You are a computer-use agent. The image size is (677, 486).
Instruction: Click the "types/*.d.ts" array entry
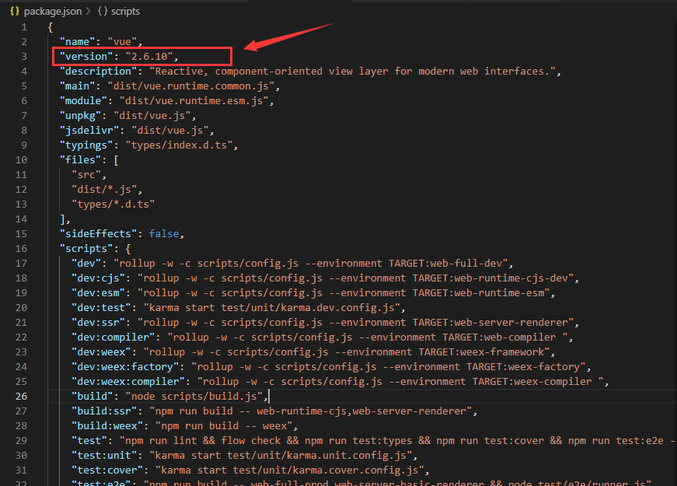[113, 204]
